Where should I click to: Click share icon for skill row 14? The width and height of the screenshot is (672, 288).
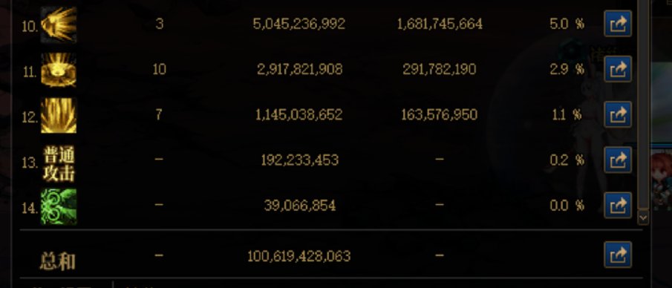618,206
